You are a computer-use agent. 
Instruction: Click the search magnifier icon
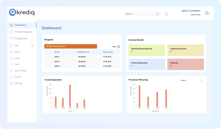(x=157, y=14)
